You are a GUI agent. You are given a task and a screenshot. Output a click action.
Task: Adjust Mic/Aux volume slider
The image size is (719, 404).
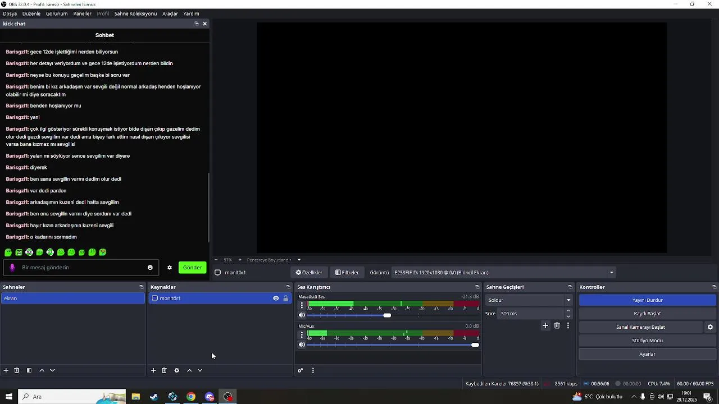pos(475,345)
